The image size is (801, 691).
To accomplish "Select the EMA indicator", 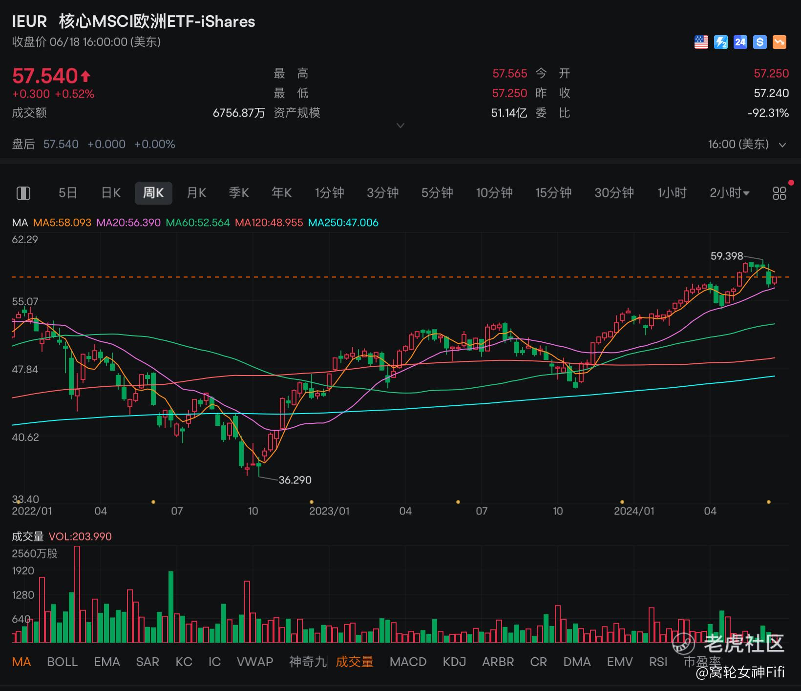I will click(107, 662).
